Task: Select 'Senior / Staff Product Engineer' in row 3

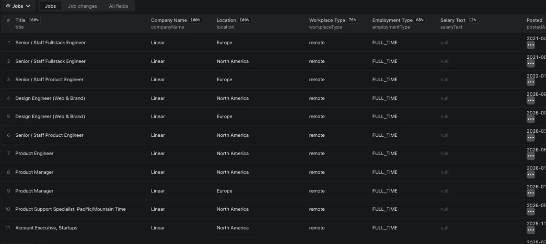Action: (x=49, y=79)
